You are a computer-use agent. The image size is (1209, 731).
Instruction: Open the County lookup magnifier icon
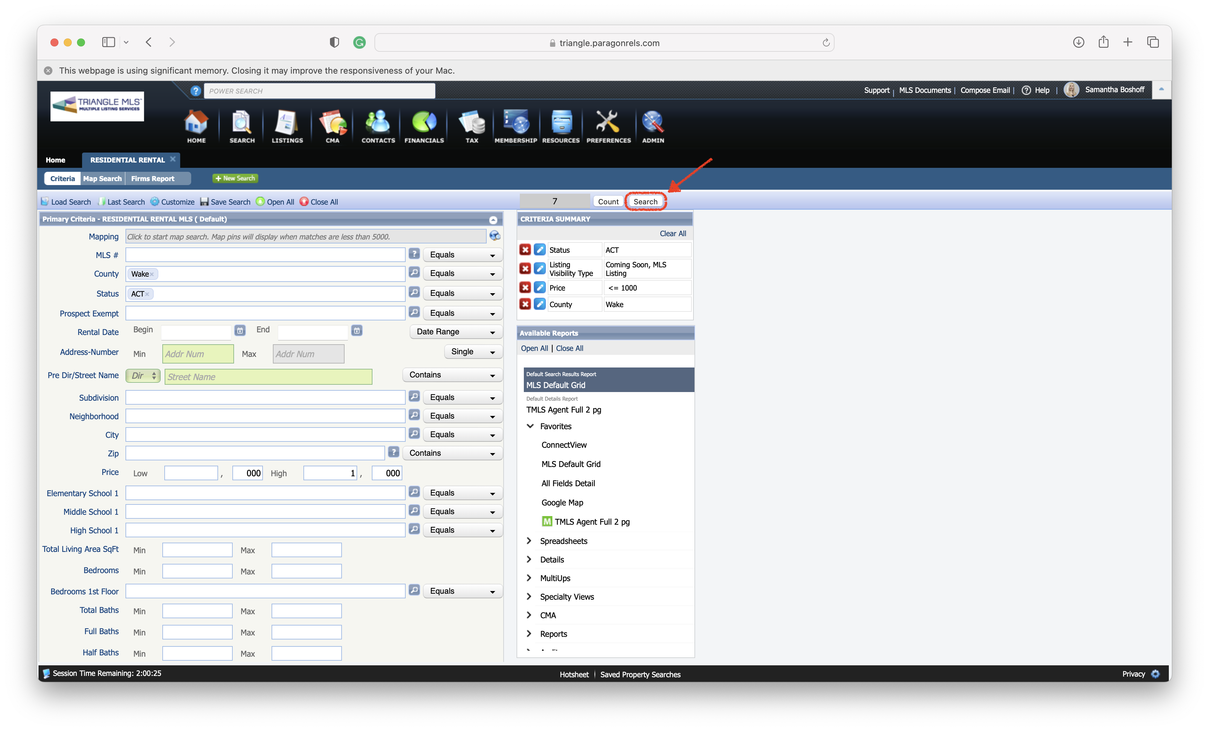pyautogui.click(x=414, y=272)
